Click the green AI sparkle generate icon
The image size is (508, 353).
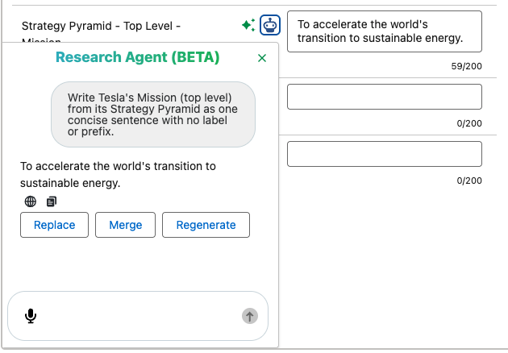tap(248, 25)
